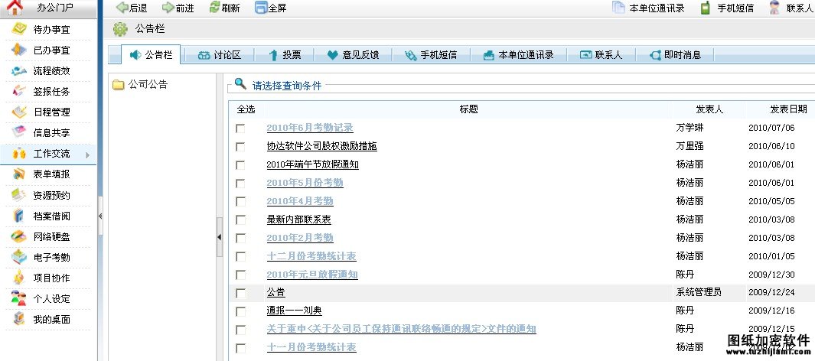Click the 个人设定 sidebar icon
This screenshot has height=361, width=815.
pos(19,299)
